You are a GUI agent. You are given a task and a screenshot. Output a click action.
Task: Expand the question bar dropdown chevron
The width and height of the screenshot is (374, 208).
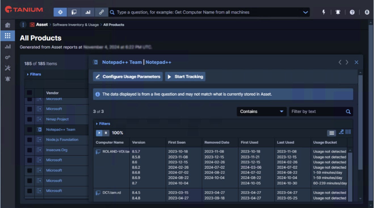click(305, 12)
